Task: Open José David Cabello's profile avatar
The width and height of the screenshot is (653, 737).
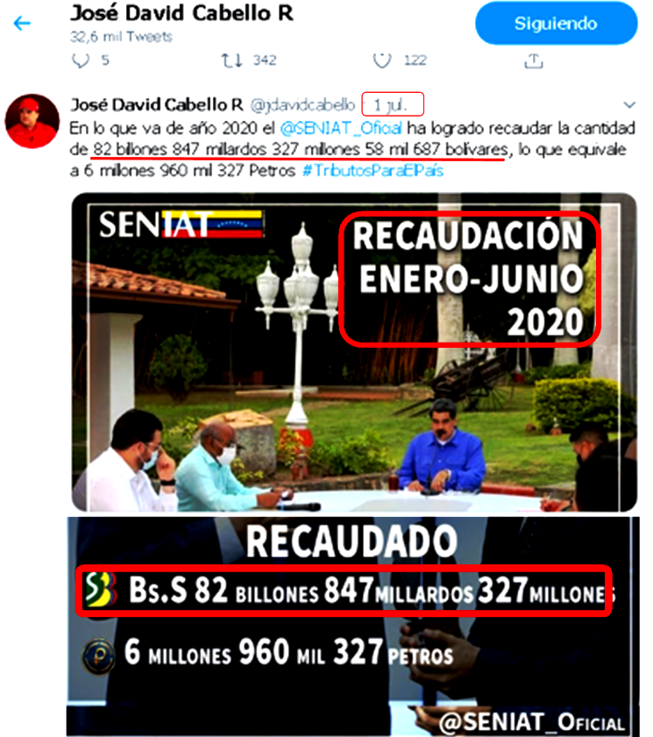Action: coord(32,121)
